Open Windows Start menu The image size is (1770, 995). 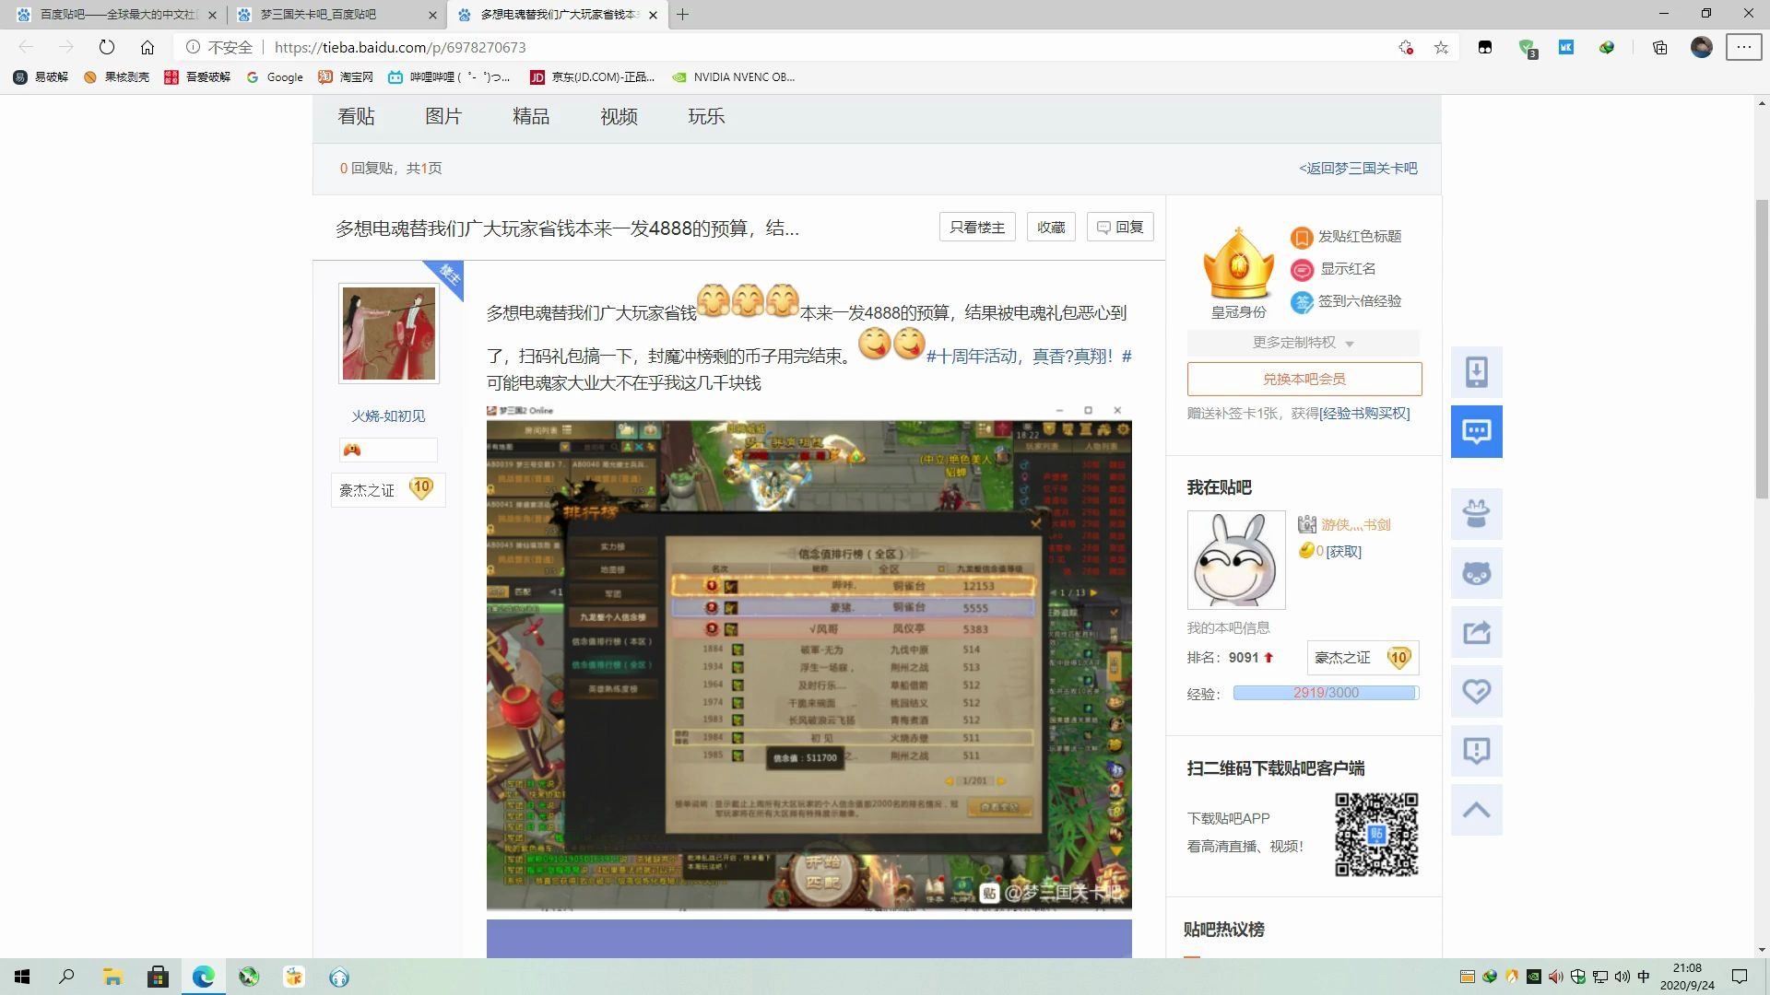22,977
